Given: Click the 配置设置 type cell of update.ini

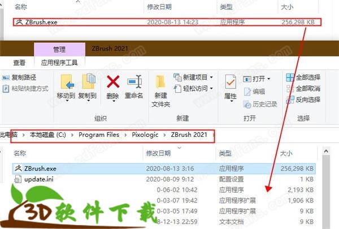Looking at the screenshot, I should coord(231,179).
